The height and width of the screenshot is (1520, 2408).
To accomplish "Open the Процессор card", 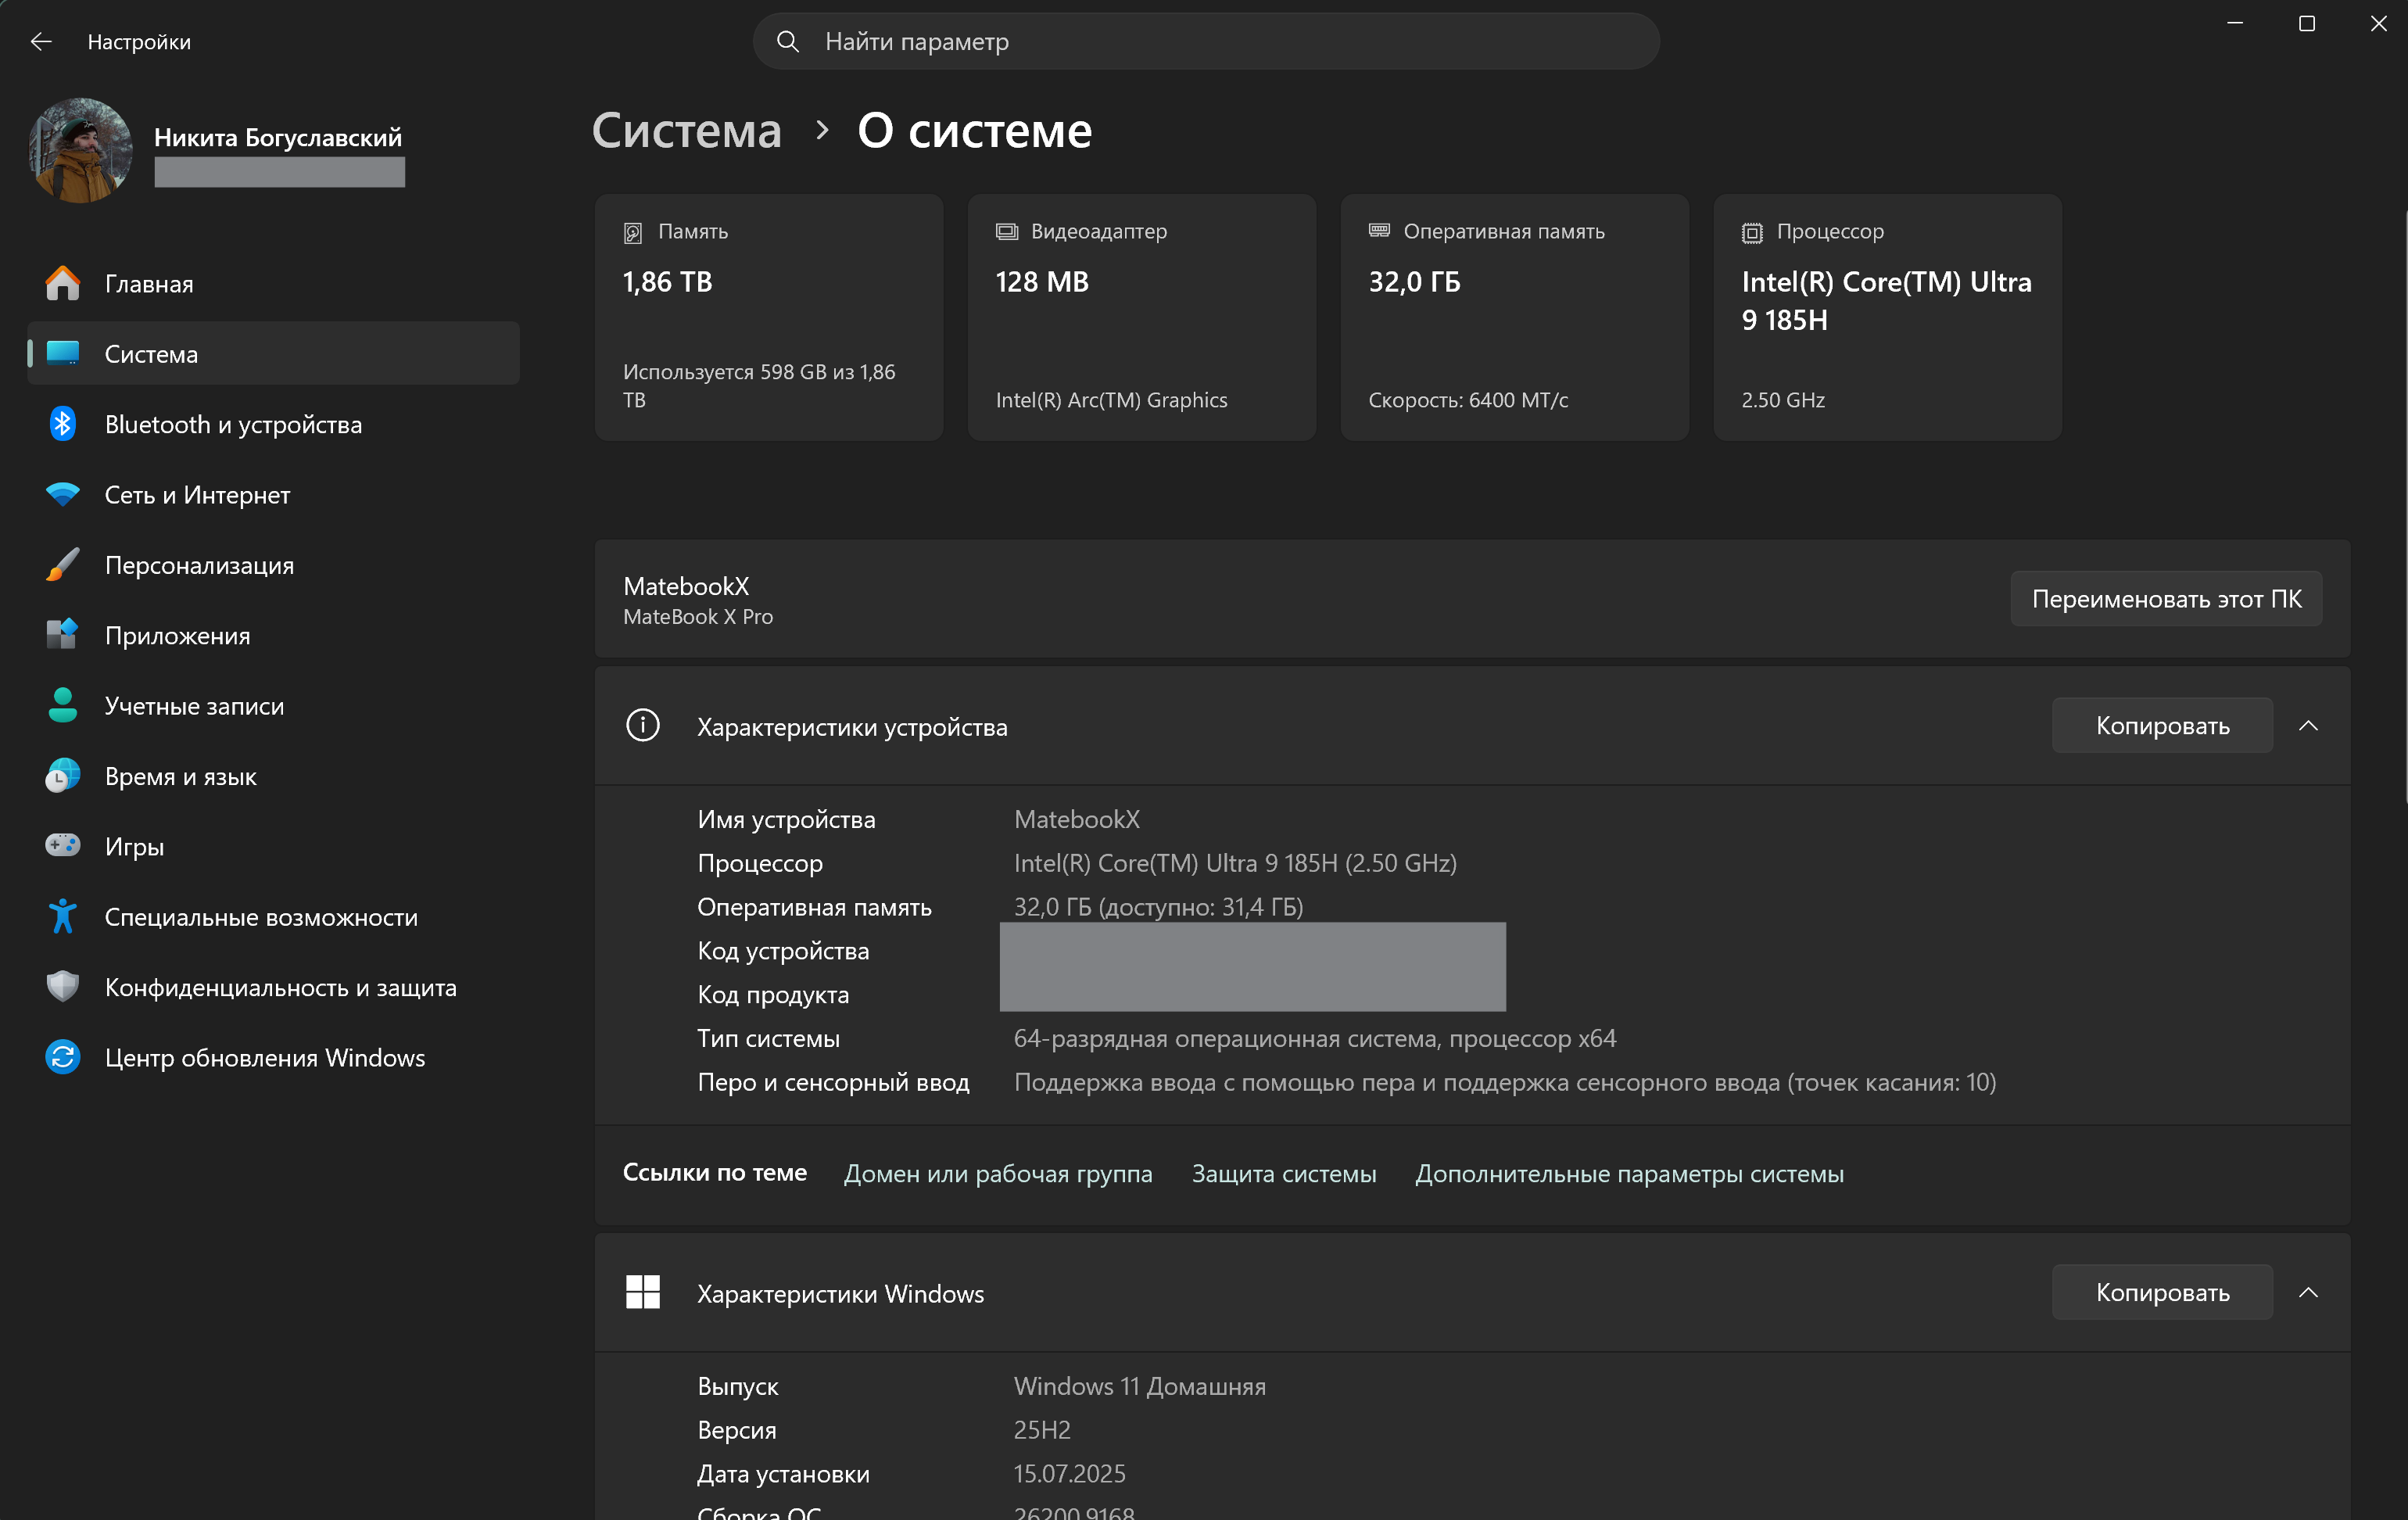I will [1888, 317].
